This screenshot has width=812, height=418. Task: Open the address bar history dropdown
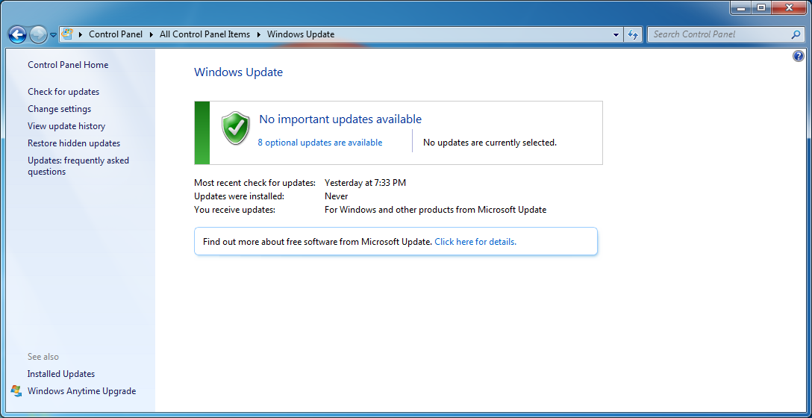click(616, 34)
